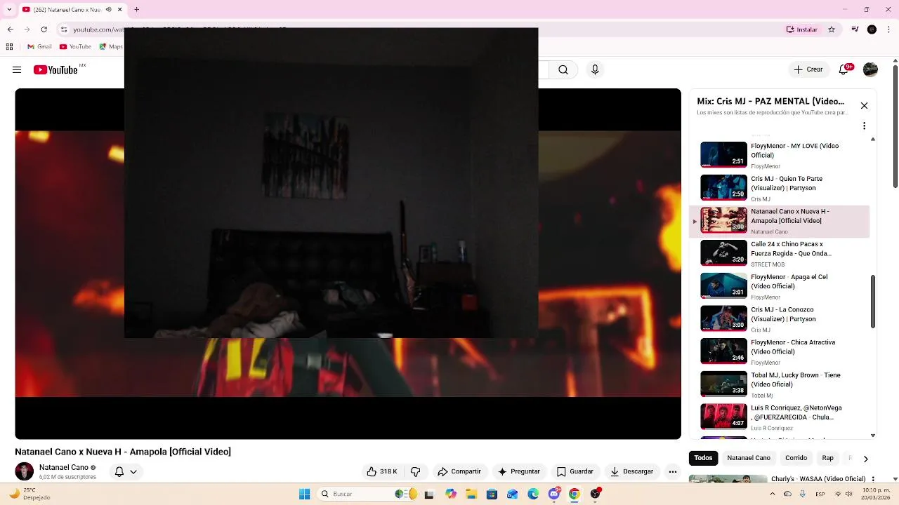This screenshot has width=899, height=505.
Task: Open a new browser tab
Action: [137, 10]
